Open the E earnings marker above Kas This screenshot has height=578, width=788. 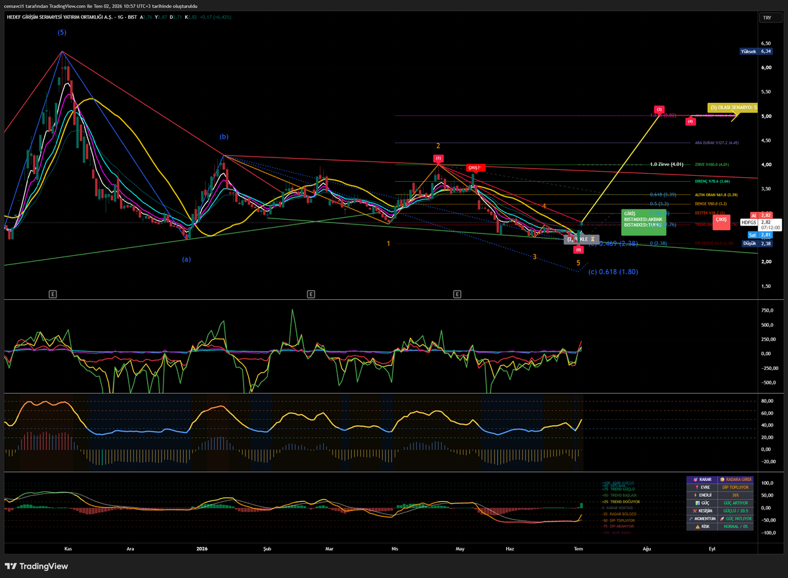(x=53, y=295)
